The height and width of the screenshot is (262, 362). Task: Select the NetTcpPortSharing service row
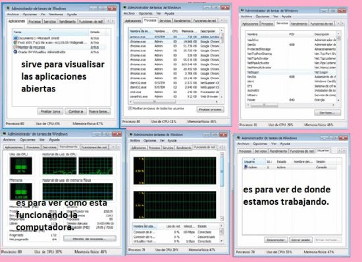tap(291, 54)
